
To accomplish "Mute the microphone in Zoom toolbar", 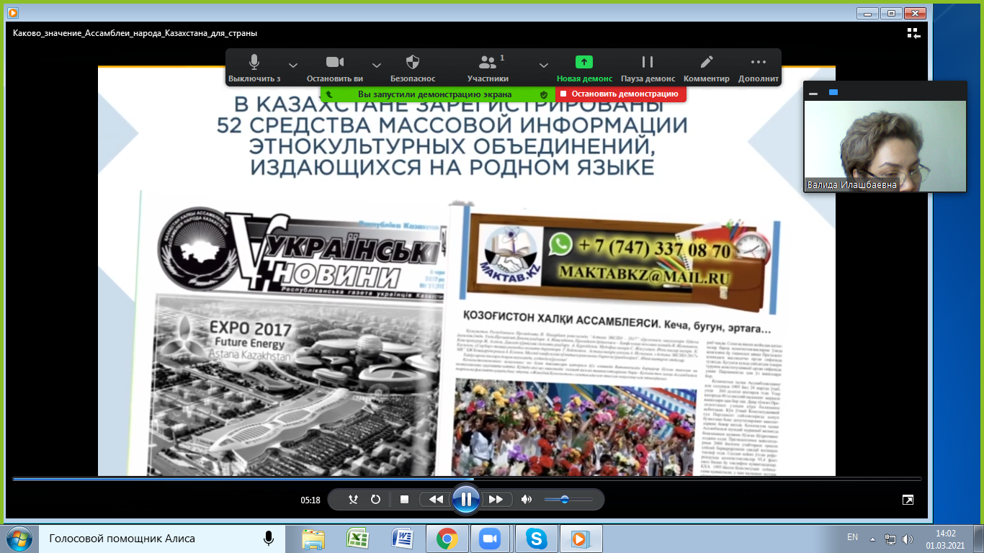I will point(254,68).
